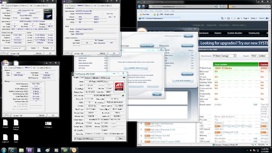Click RUN BENCHMARK in PCMark Vantage
Viewport: 272px width, 153px height.
(x=183, y=81)
